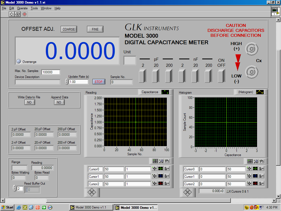Toggle the 20 pF range switch
Viewport: 281px width, 211px height.
coord(156,76)
